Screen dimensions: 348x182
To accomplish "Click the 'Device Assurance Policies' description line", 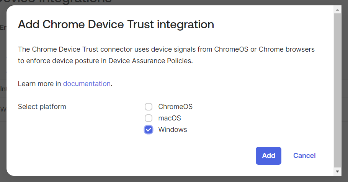I will pos(105,61).
